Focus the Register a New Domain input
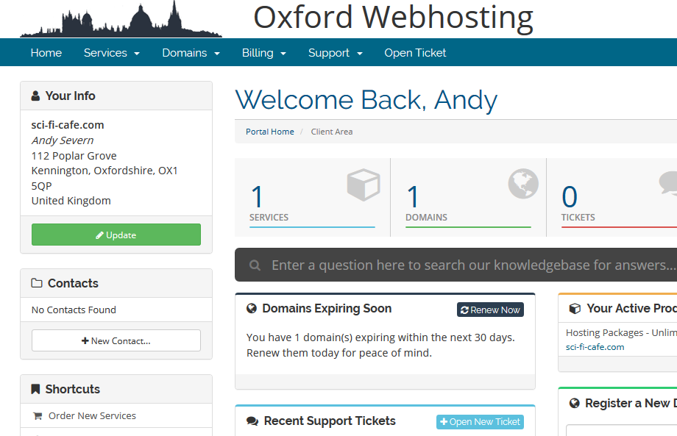Image resolution: width=677 pixels, height=436 pixels. pos(622,430)
